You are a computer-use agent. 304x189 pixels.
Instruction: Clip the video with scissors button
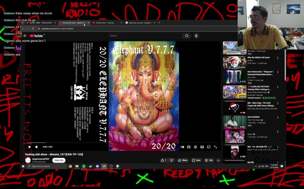(209, 160)
